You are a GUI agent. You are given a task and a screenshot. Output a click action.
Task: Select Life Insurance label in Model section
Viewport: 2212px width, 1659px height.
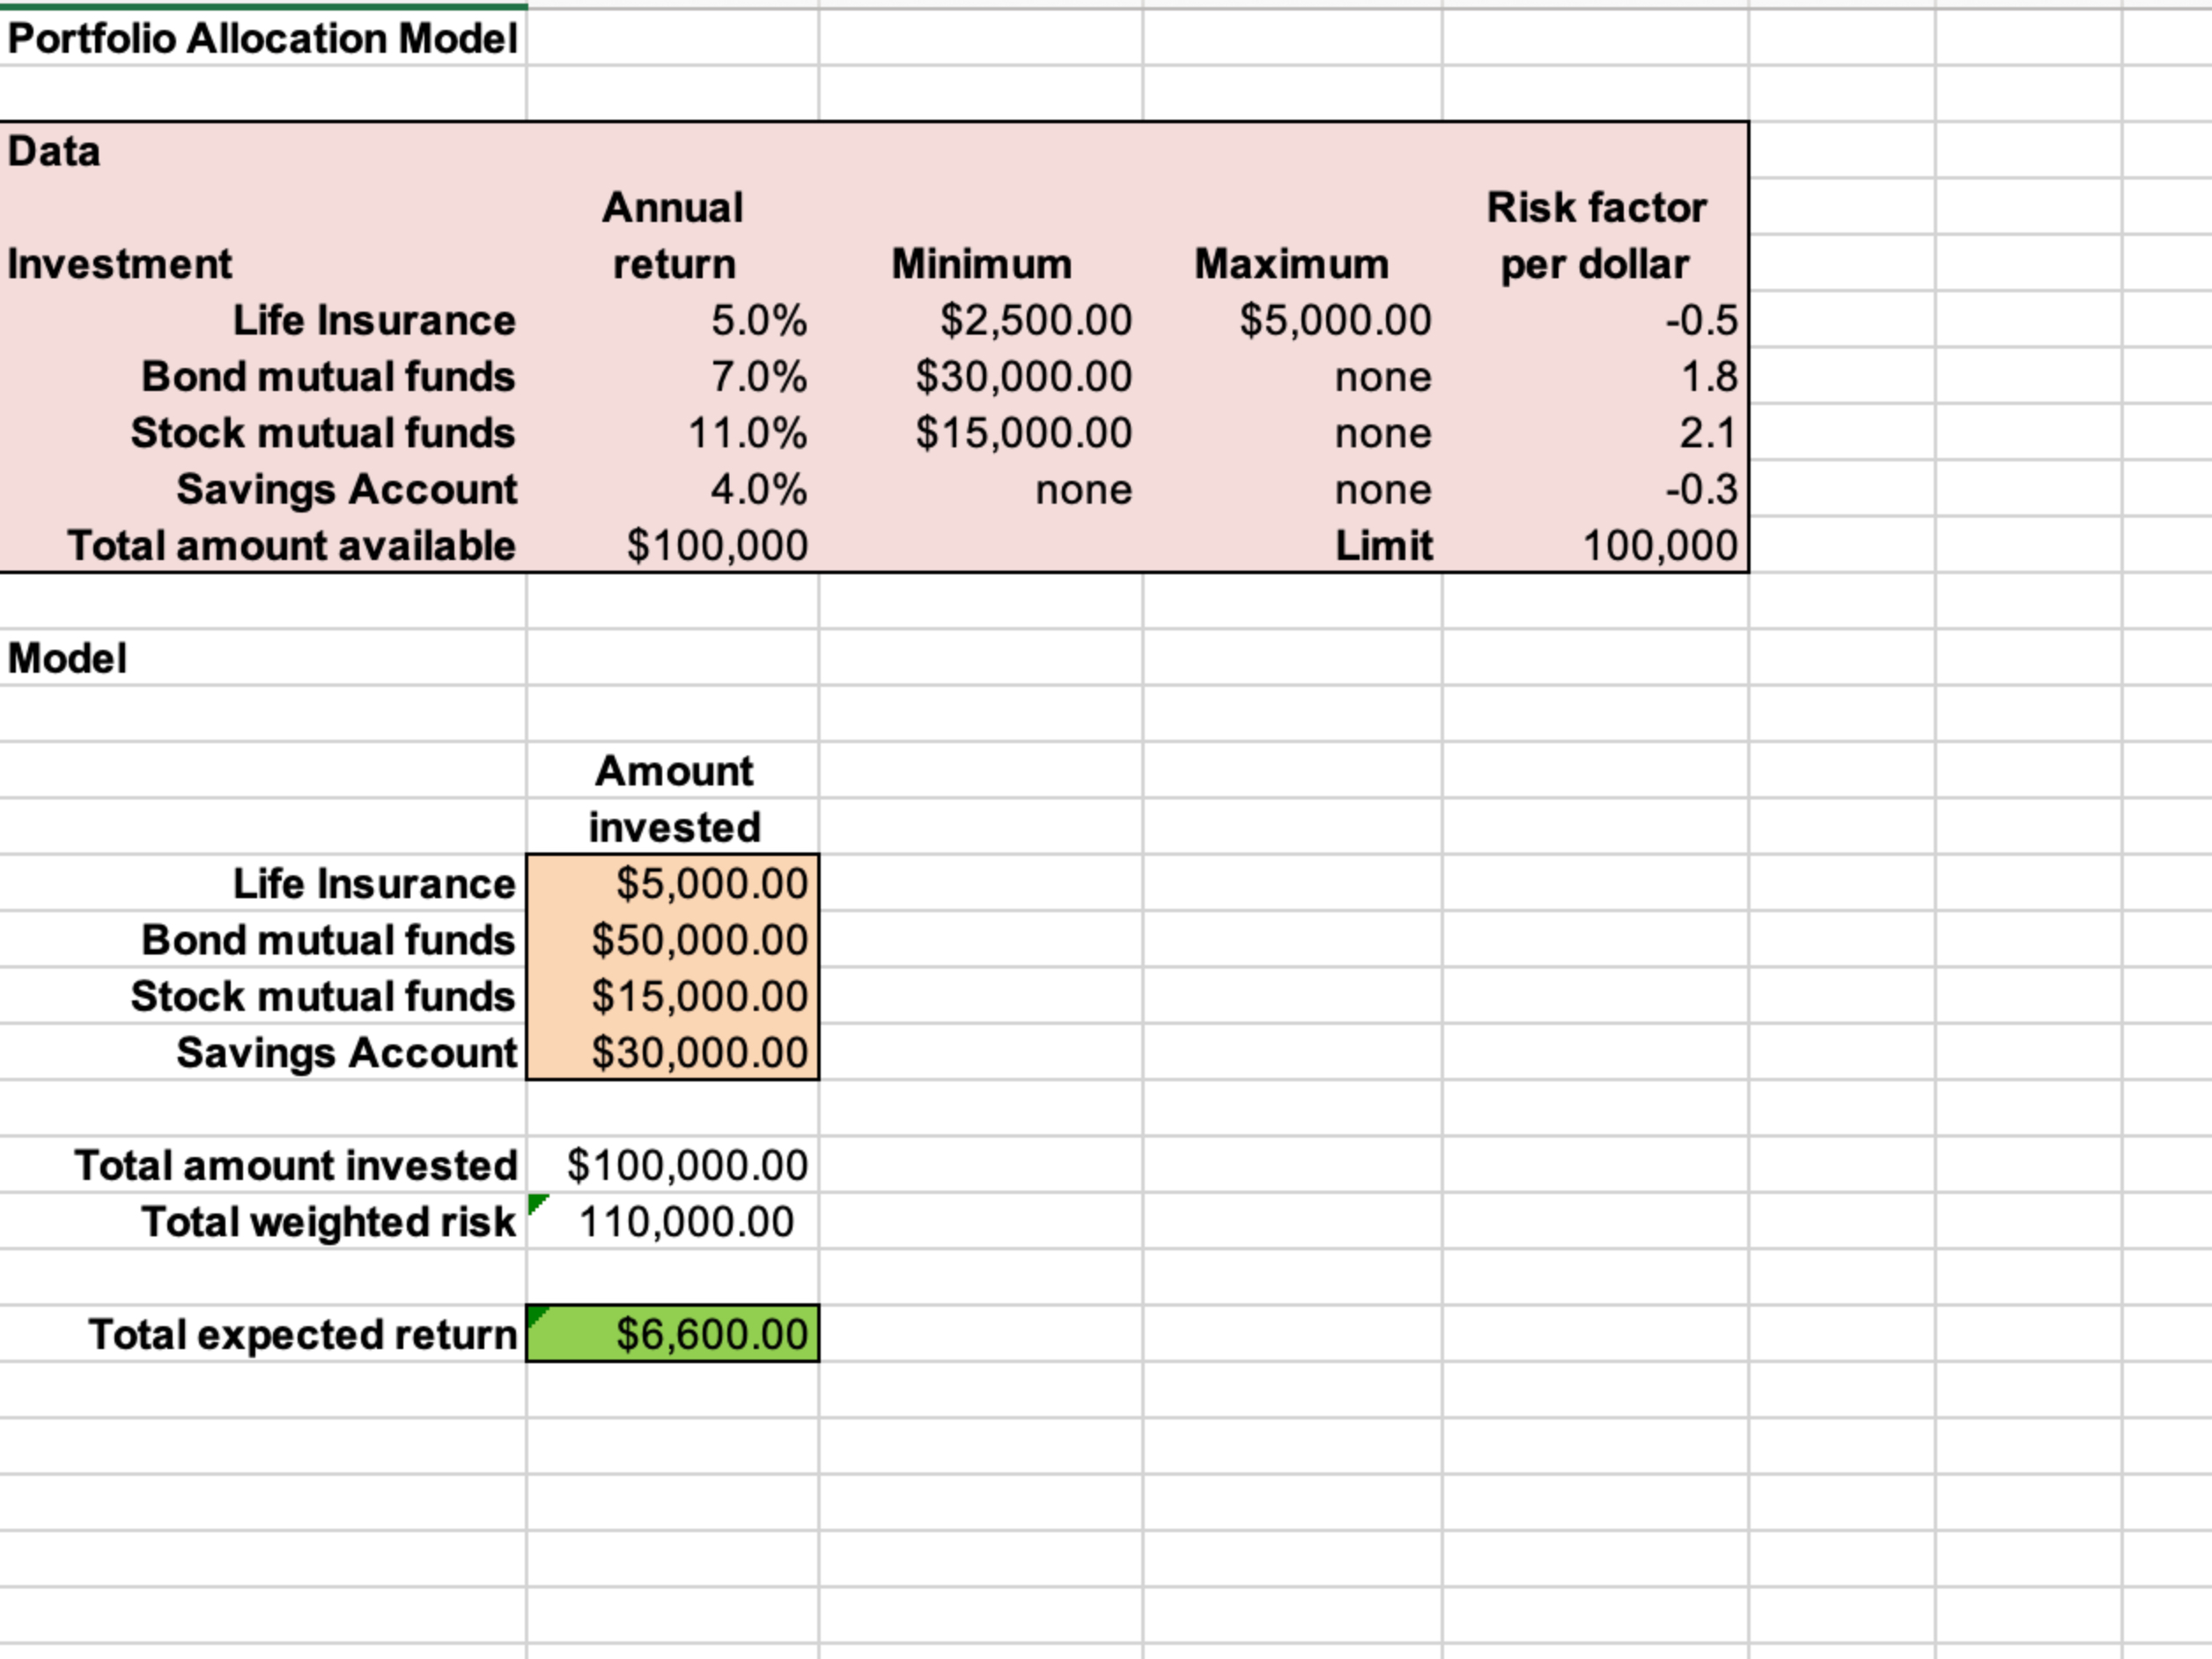(263, 884)
